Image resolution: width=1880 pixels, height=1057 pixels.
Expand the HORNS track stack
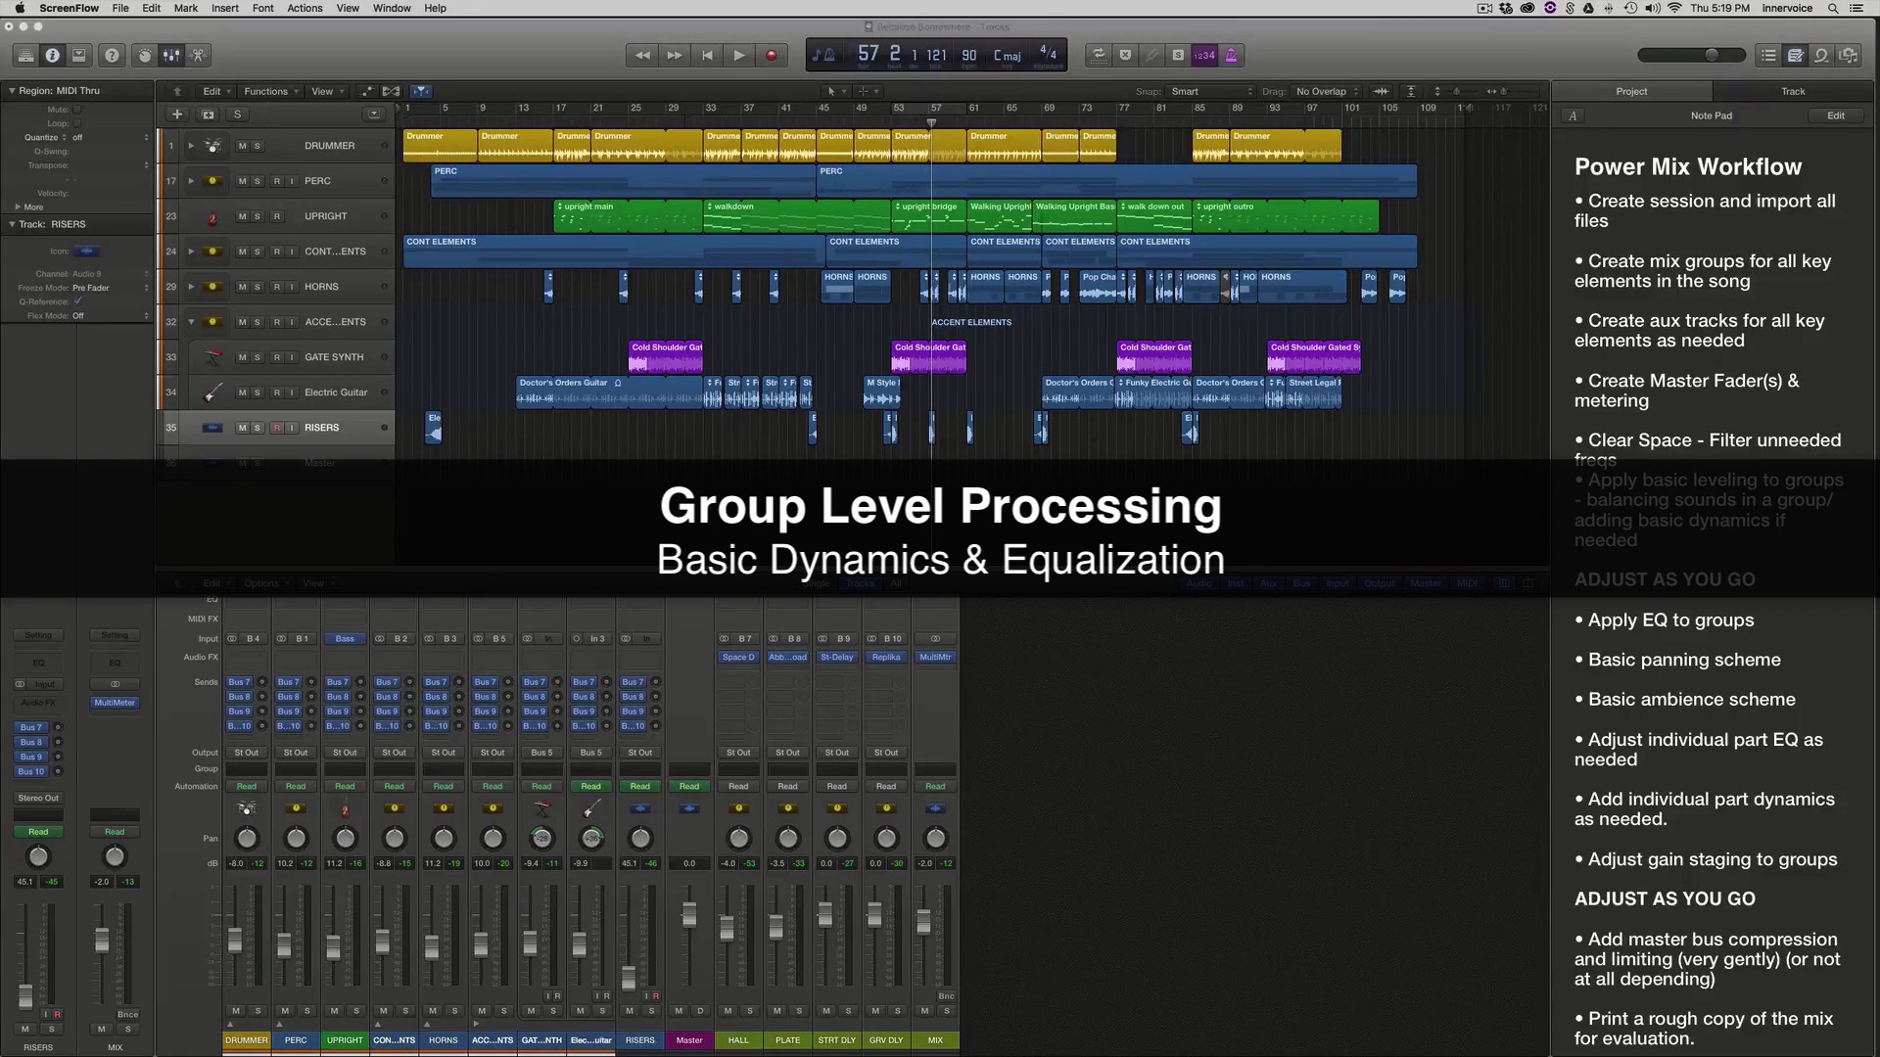(191, 287)
